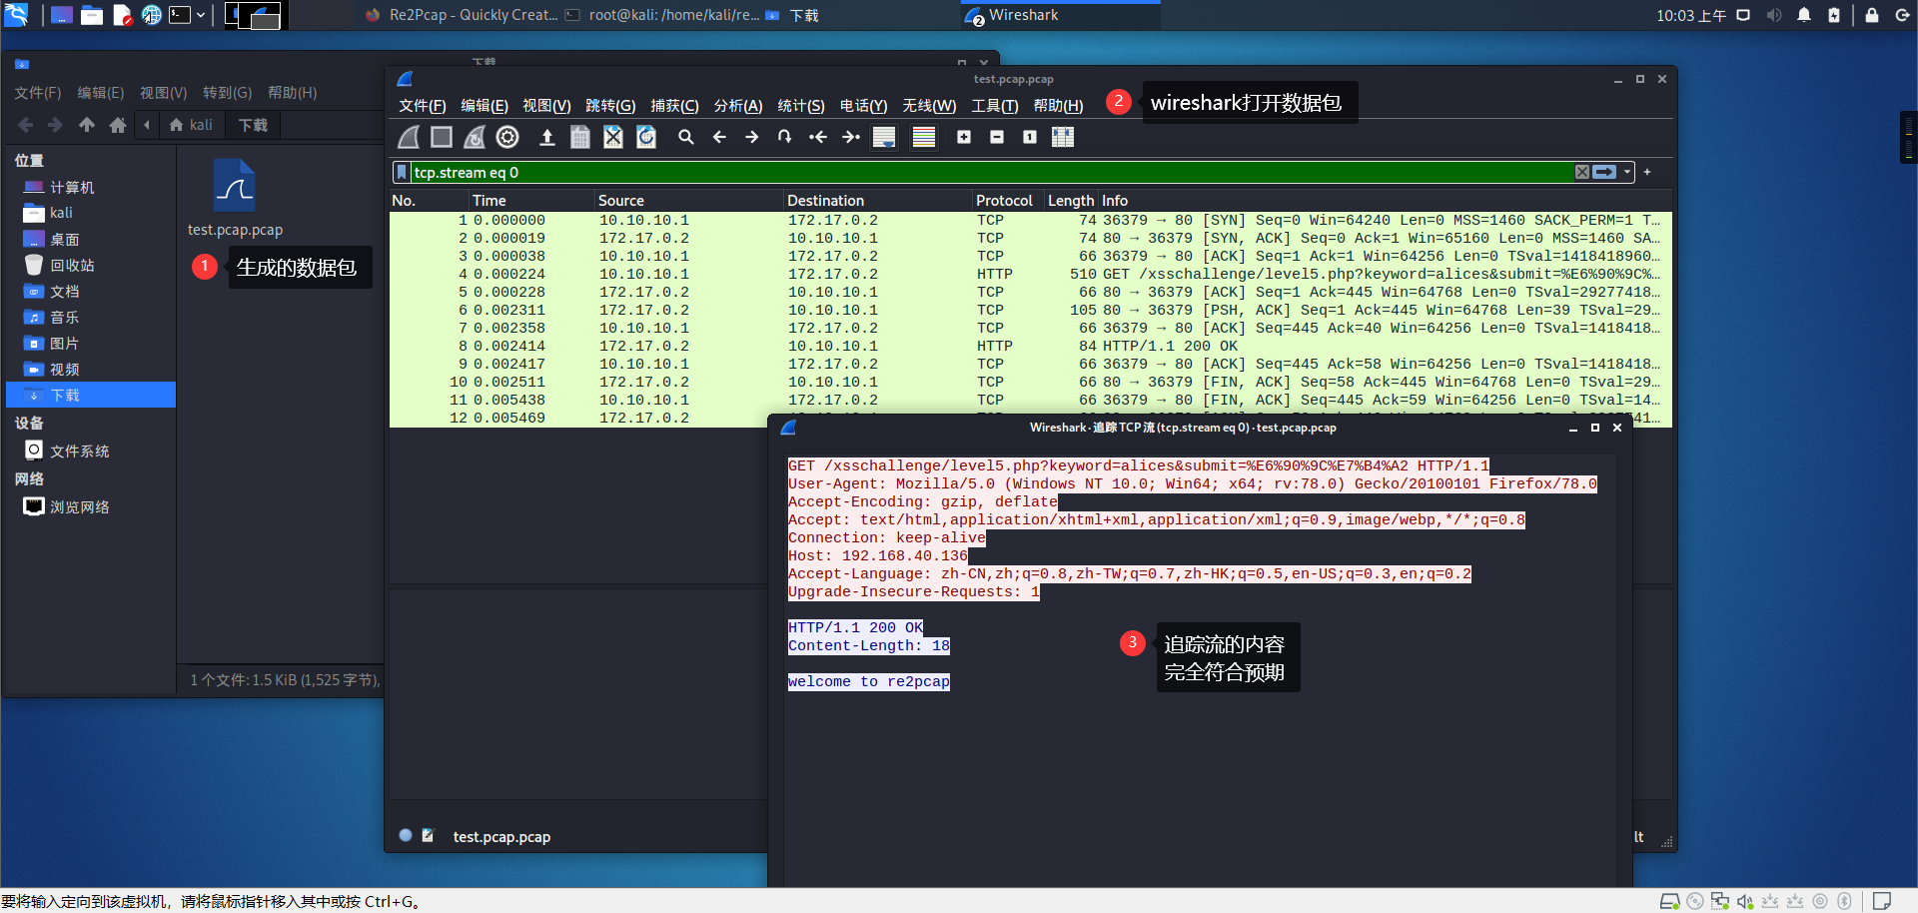Select packet 8 HTTP/1.1 200 OK row
The image size is (1918, 913).
pyautogui.click(x=1030, y=346)
